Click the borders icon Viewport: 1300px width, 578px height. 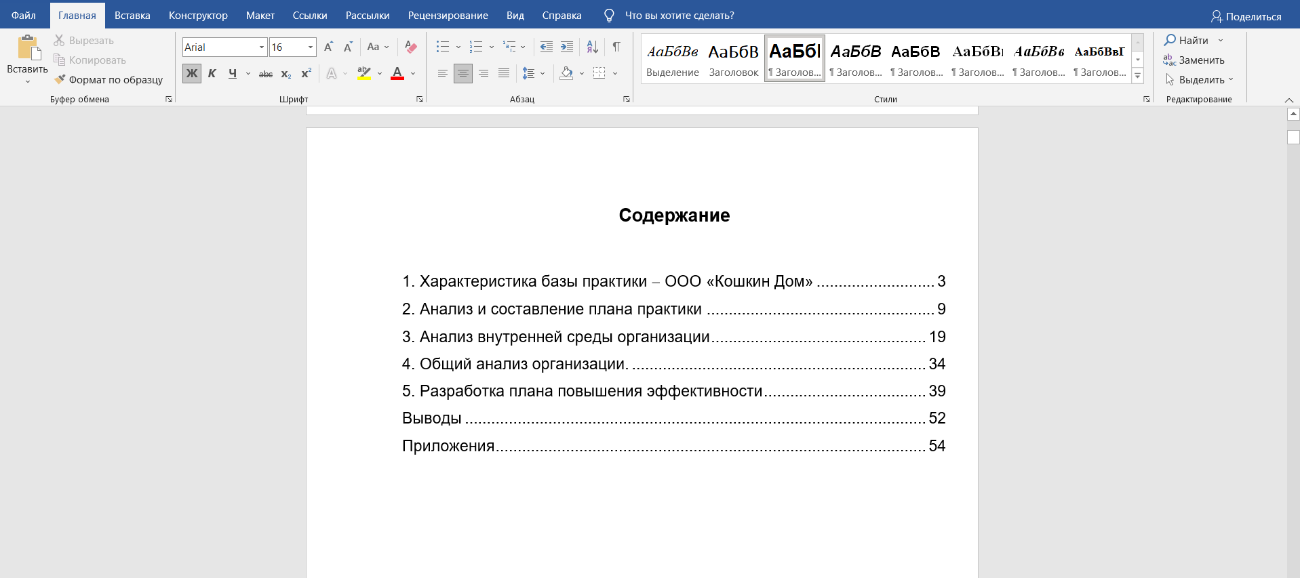point(599,73)
